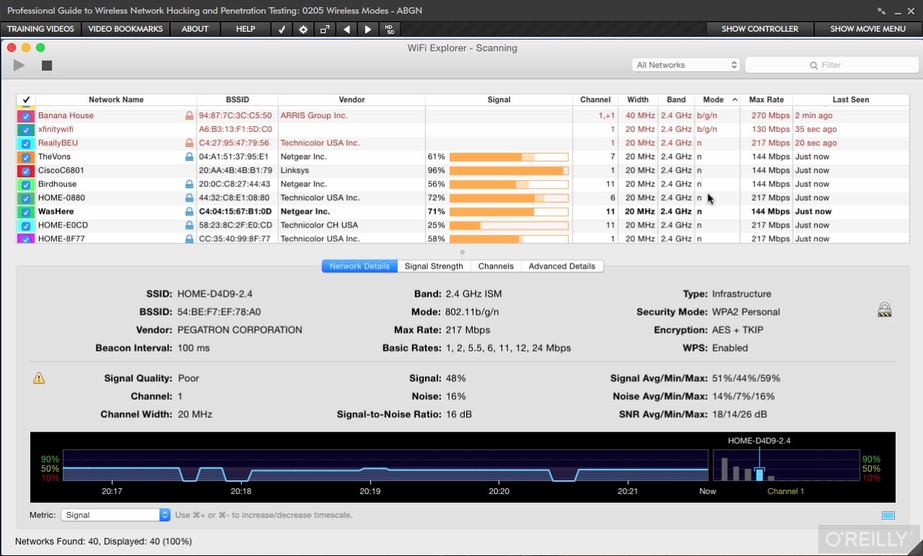Click the lock icon on TheVons row
Image resolution: width=923 pixels, height=556 pixels.
(189, 156)
